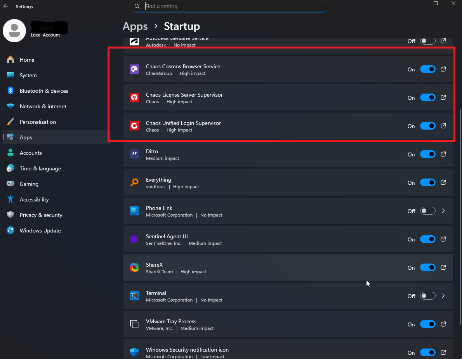Viewport: 462px width, 359px height.
Task: Open the Windows Update settings section
Action: click(x=40, y=231)
